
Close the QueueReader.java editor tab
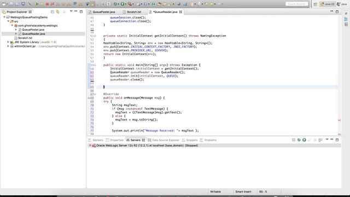[x=180, y=12]
